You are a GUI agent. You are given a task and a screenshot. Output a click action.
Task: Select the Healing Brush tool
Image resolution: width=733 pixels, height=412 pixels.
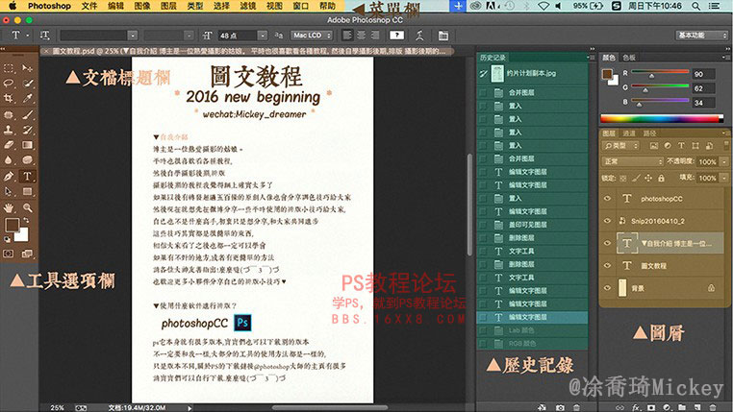pos(9,115)
